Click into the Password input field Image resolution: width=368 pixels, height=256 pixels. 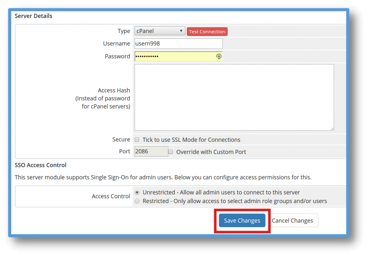pos(174,56)
